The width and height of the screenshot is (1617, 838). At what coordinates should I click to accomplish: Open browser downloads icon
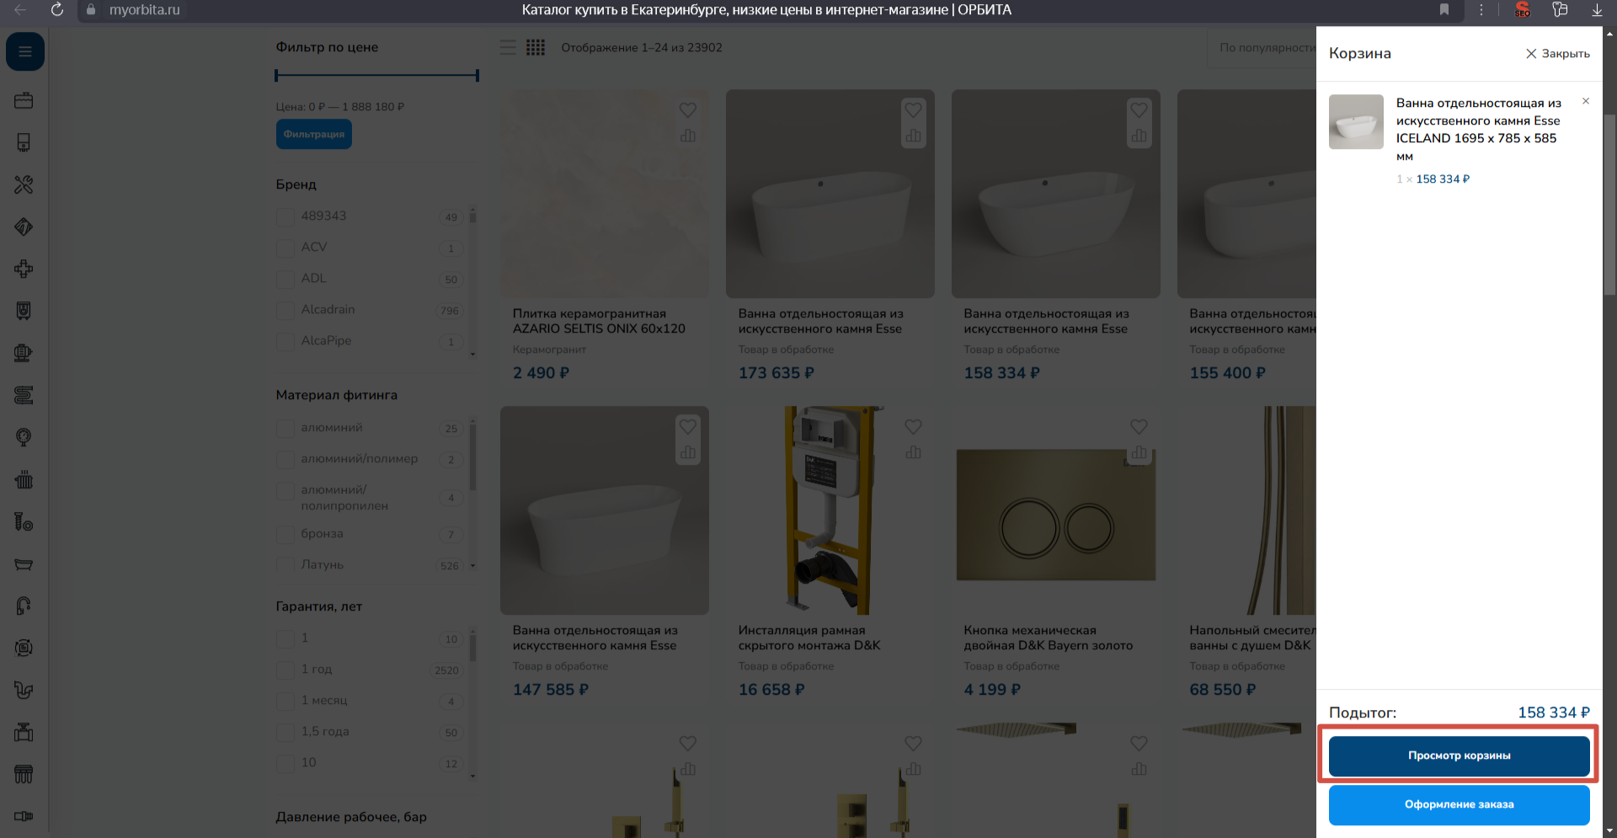coord(1596,10)
